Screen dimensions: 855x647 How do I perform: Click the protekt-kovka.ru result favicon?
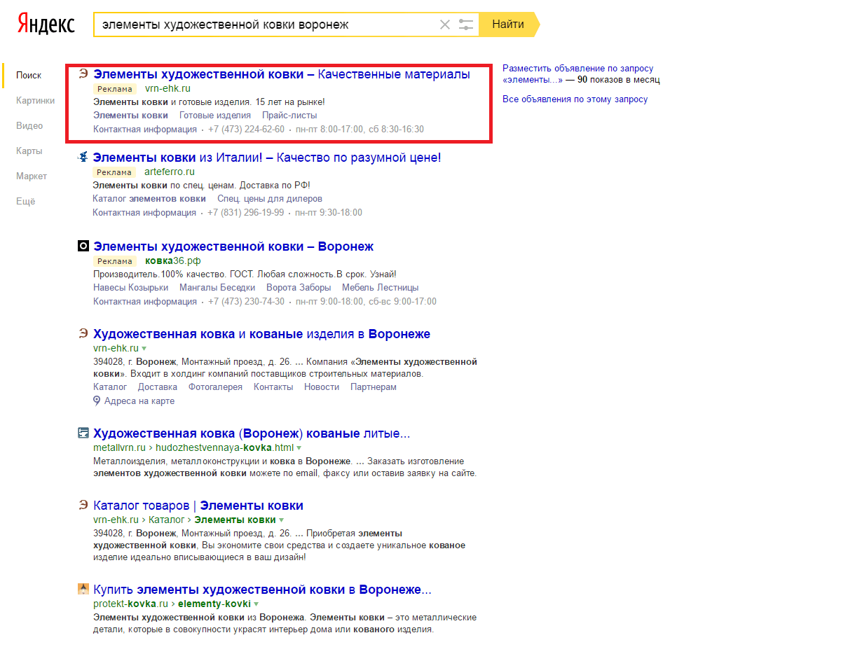pyautogui.click(x=83, y=590)
